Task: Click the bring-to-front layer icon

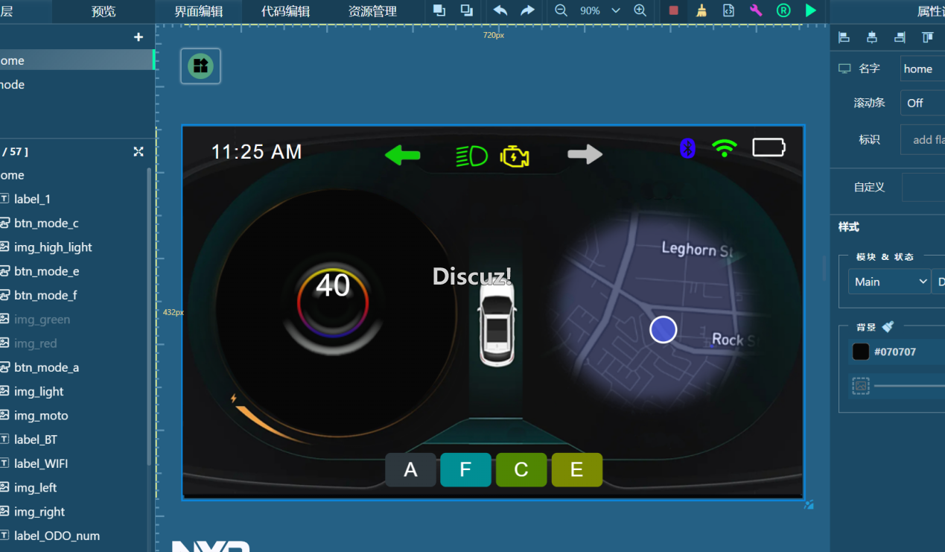Action: click(x=439, y=10)
